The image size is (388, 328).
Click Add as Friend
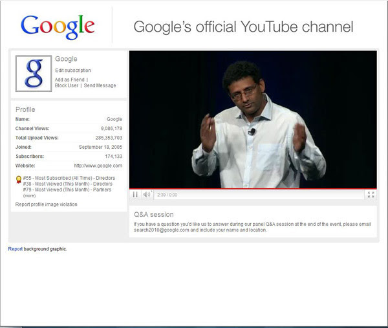point(70,80)
